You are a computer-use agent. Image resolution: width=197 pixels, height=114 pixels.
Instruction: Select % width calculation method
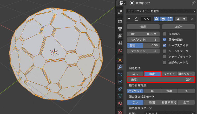(x=186, y=91)
